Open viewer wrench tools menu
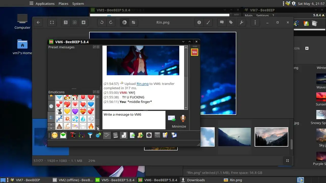The width and height of the screenshot is (326, 183). click(x=241, y=22)
